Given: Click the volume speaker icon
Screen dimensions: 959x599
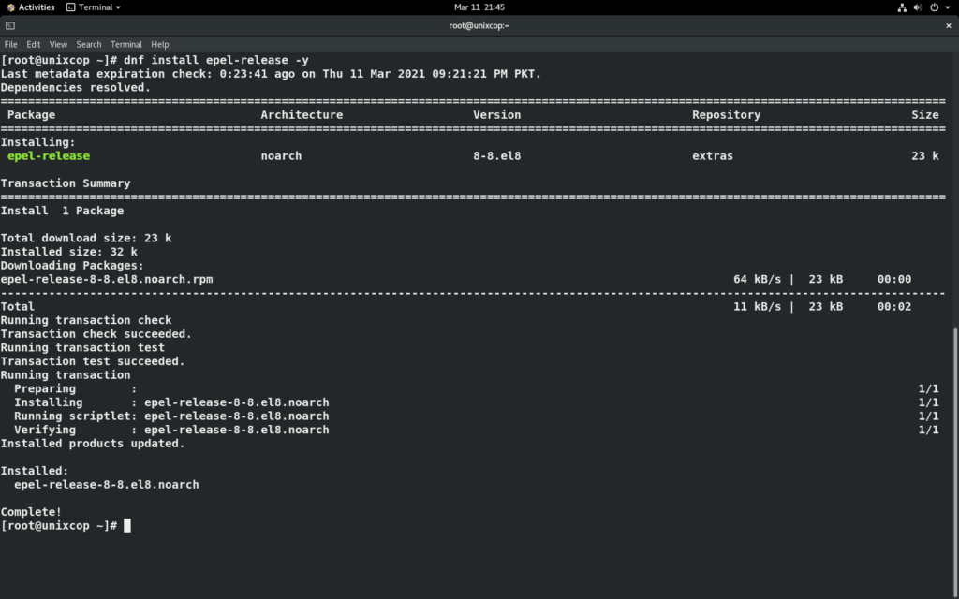Looking at the screenshot, I should [x=918, y=7].
